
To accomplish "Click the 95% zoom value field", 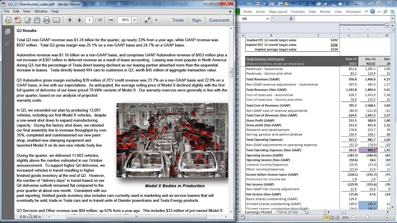I will tap(125, 20).
